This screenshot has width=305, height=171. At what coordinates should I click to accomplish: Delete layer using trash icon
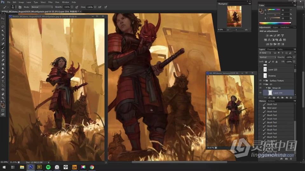click(x=291, y=98)
